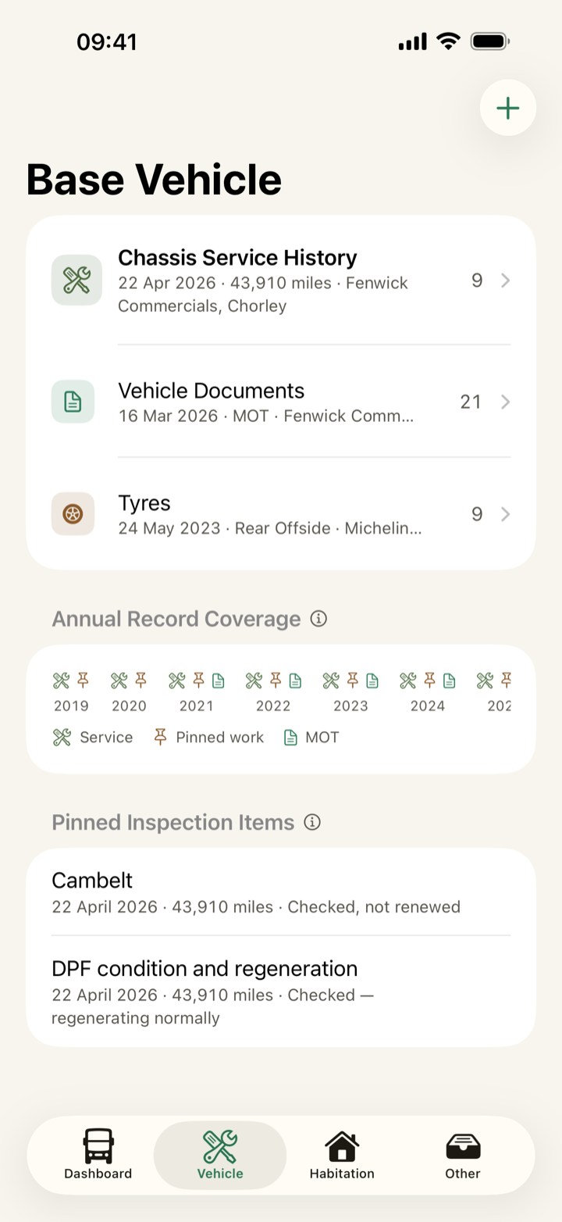Open the Vehicle Documents title
This screenshot has width=562, height=1222.
tap(212, 391)
